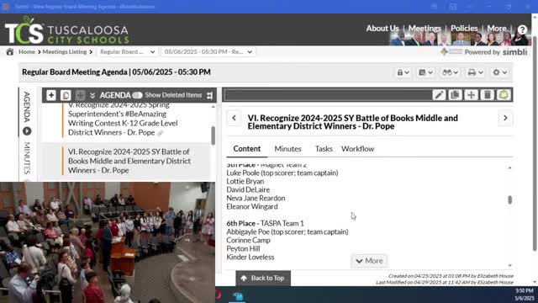Click the text 'Corinne Camp'
Screen dimensions: 538x303
click(248, 240)
